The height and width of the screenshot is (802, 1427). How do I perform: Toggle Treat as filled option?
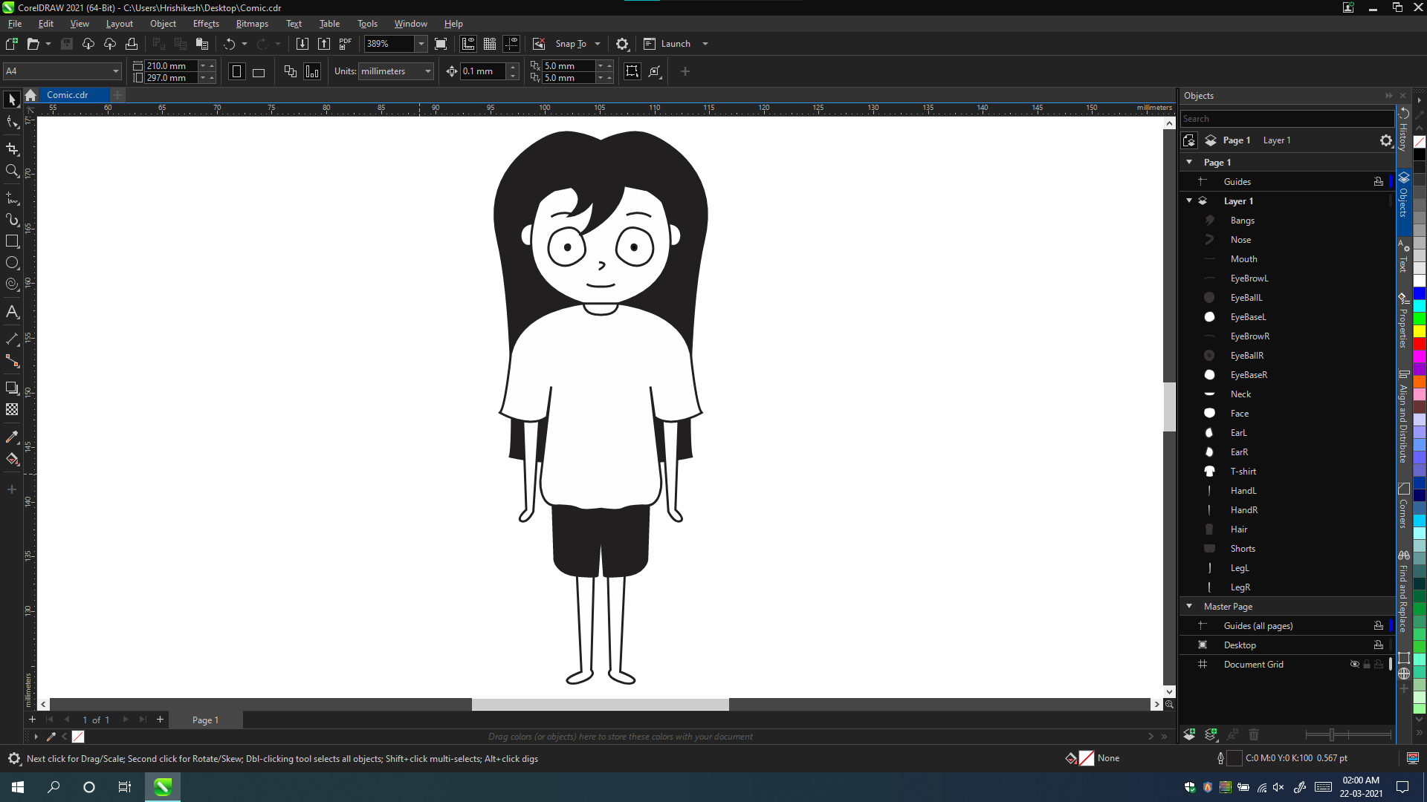tap(632, 71)
